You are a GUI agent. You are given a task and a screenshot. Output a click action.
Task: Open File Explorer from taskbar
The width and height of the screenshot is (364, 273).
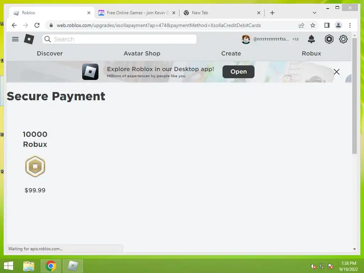pyautogui.click(x=29, y=266)
